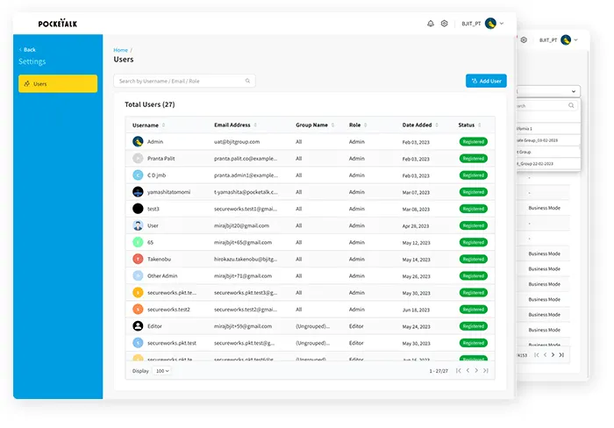This screenshot has height=428, width=614.
Task: Click the Pocketalk logo
Action: 58,24
